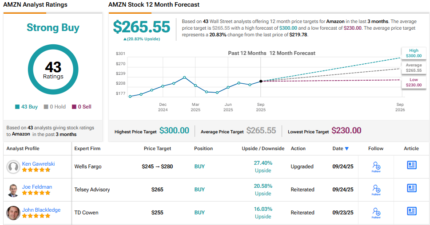This screenshot has width=430, height=225.
Task: Click the TD Cowen firm cell
Action: 86,213
